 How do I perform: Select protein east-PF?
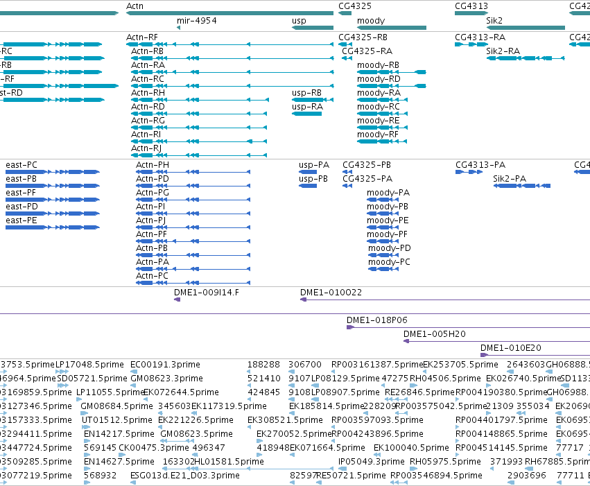[21, 193]
